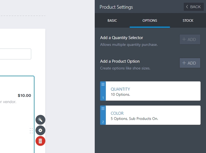206x153 pixels.
Task: Click the empty text input on the form
Action: [15, 54]
